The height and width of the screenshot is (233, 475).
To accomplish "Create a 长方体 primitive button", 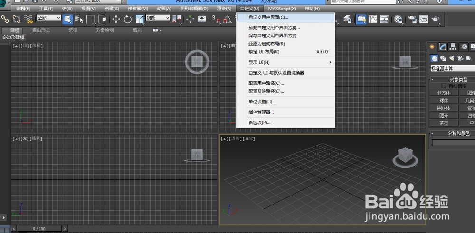I will coord(444,93).
